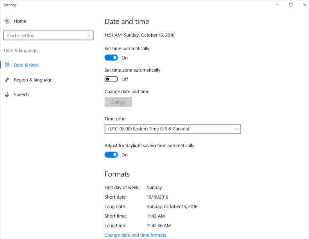Open Change date and time formats link
309x239 pixels.
pos(135,235)
